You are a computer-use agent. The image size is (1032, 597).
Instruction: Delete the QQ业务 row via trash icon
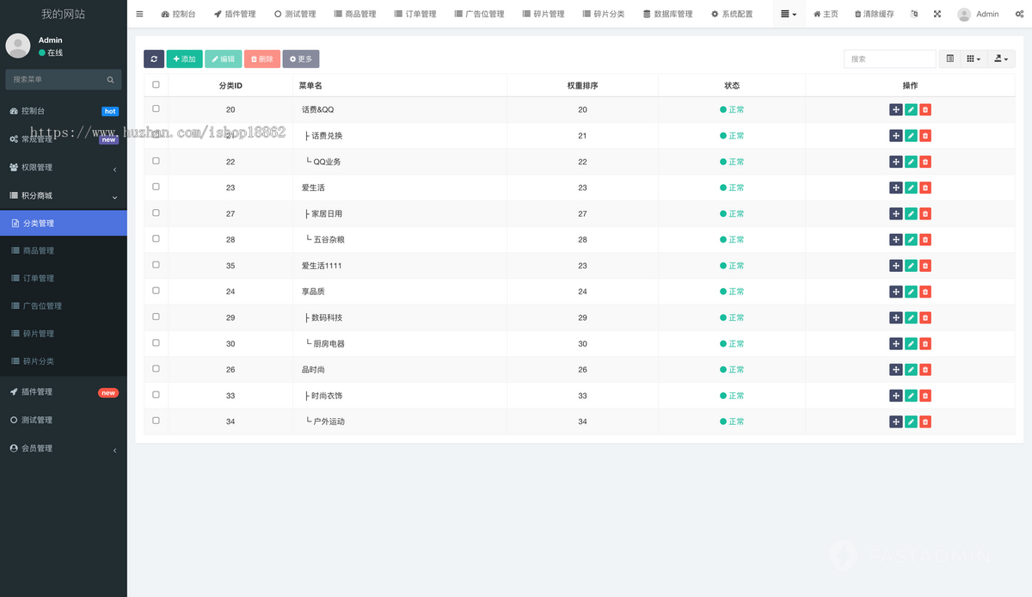point(925,162)
